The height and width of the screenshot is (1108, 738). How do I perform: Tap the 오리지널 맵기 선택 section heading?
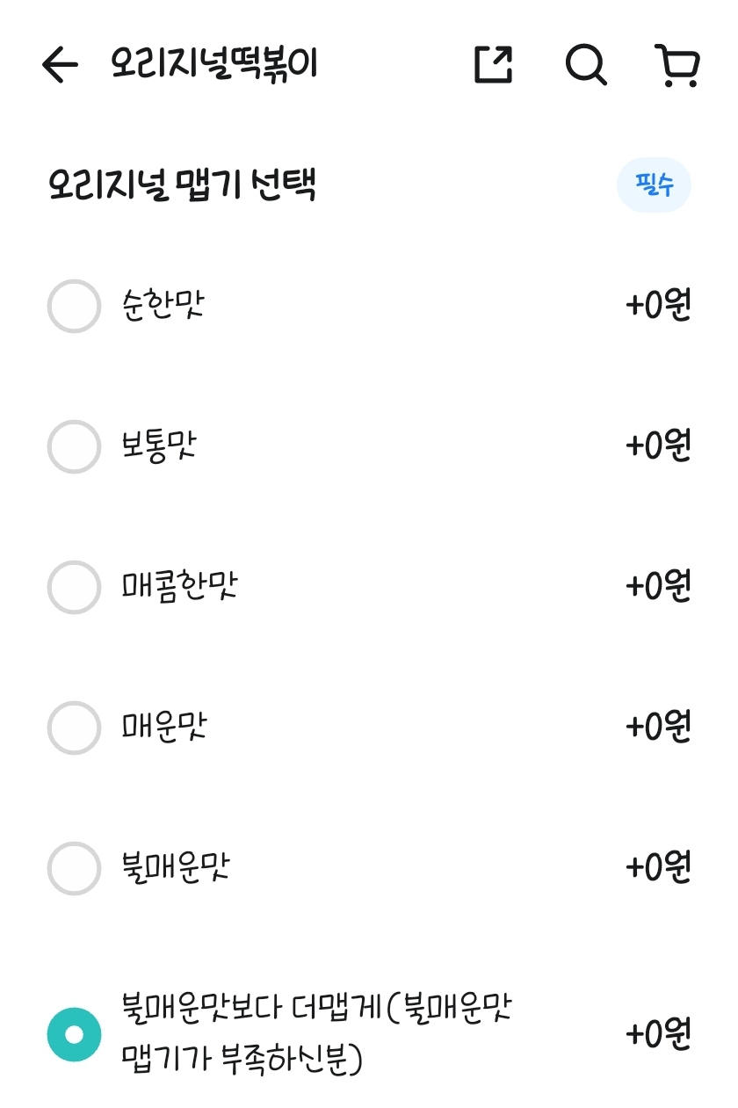tap(183, 186)
